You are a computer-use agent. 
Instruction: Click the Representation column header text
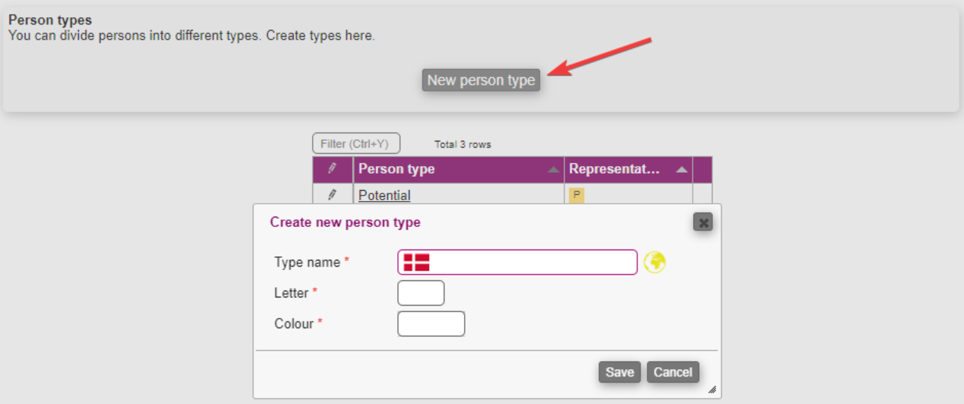[x=614, y=169]
